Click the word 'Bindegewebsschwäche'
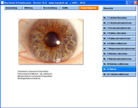This screenshot has height=108, width=138. click(x=29, y=79)
